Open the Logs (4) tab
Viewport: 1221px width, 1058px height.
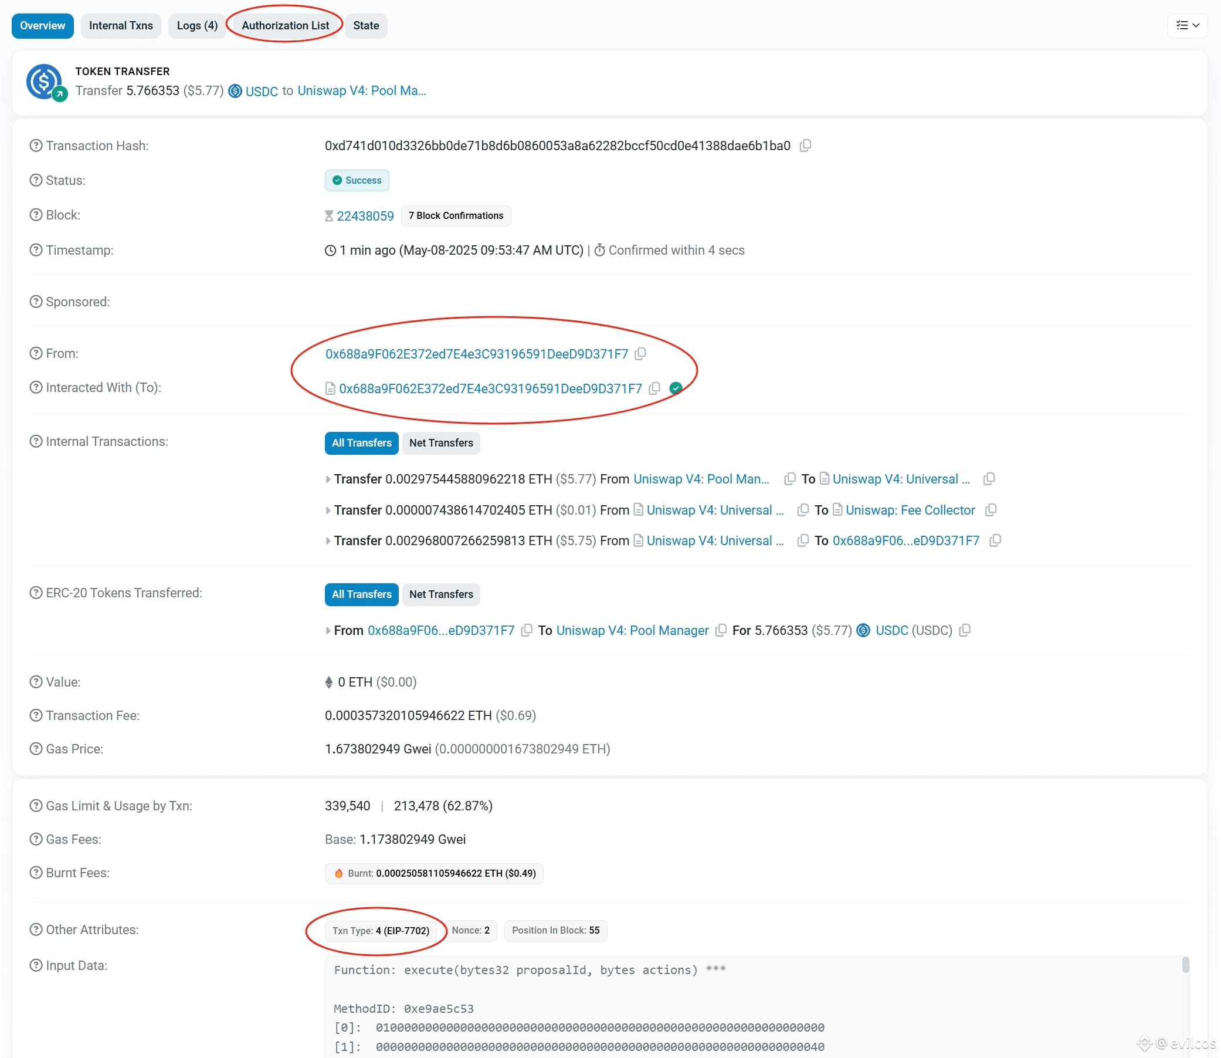197,26
